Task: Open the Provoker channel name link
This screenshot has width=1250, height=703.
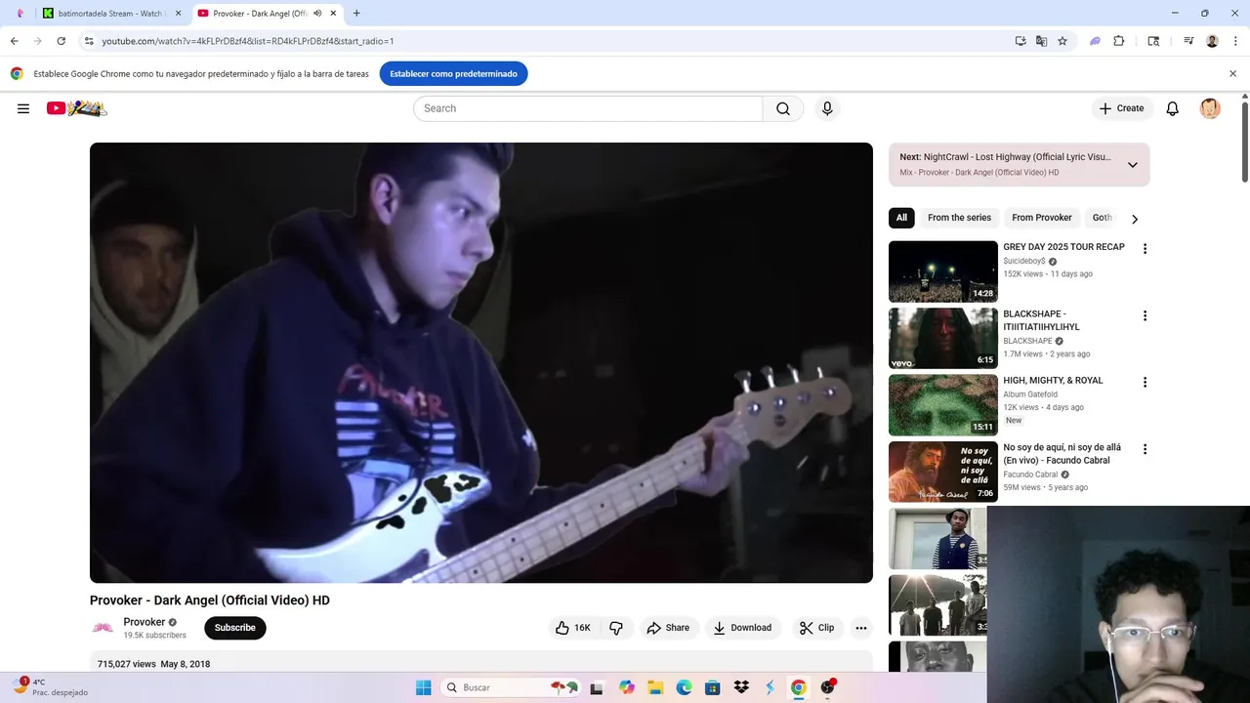Action: pos(144,622)
